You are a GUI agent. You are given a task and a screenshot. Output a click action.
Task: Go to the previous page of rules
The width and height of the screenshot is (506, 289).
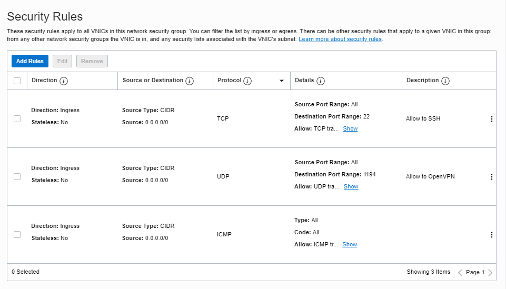460,273
